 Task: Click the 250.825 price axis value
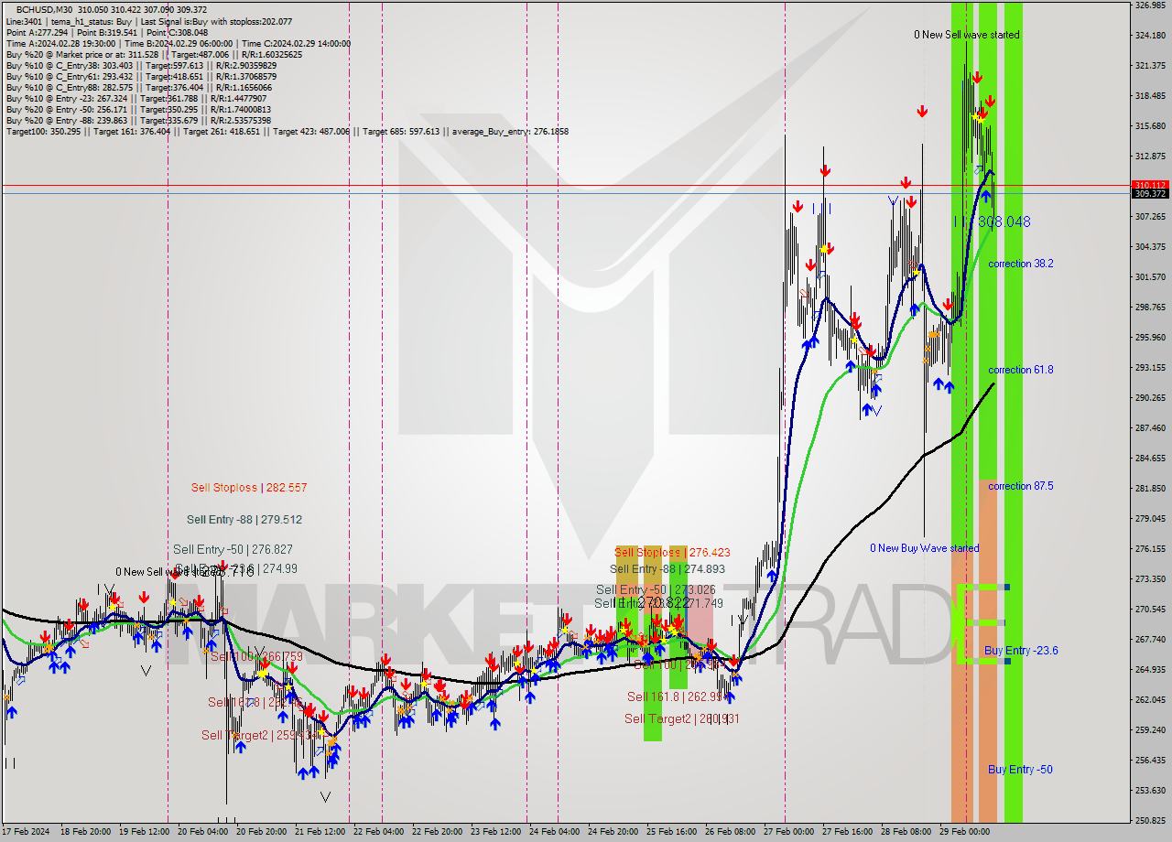tap(1150, 821)
